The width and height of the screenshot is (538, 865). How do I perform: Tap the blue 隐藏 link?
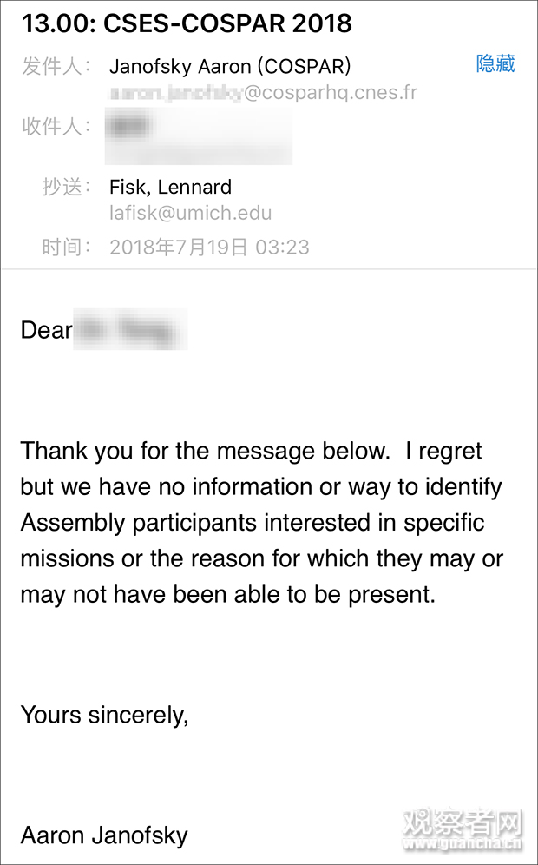tap(495, 64)
